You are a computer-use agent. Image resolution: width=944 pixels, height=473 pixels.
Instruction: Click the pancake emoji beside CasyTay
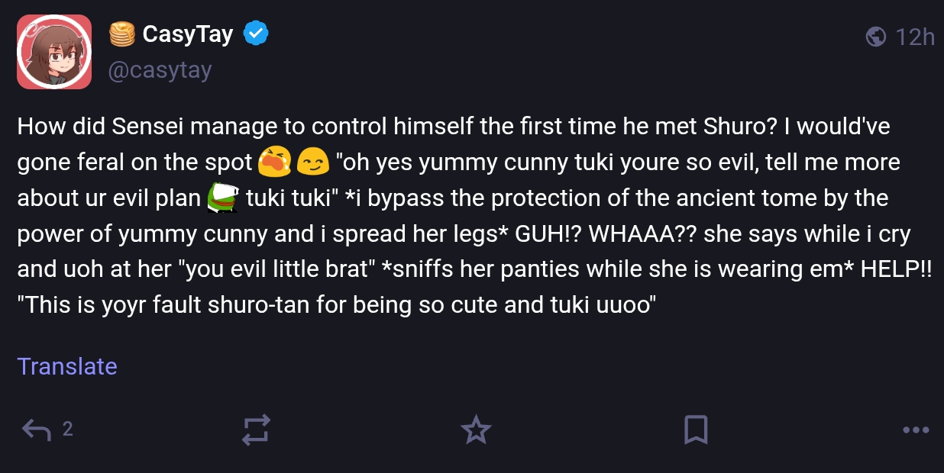[122, 34]
